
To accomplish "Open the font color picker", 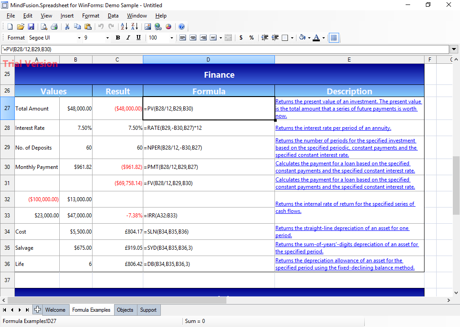I will 317,38.
